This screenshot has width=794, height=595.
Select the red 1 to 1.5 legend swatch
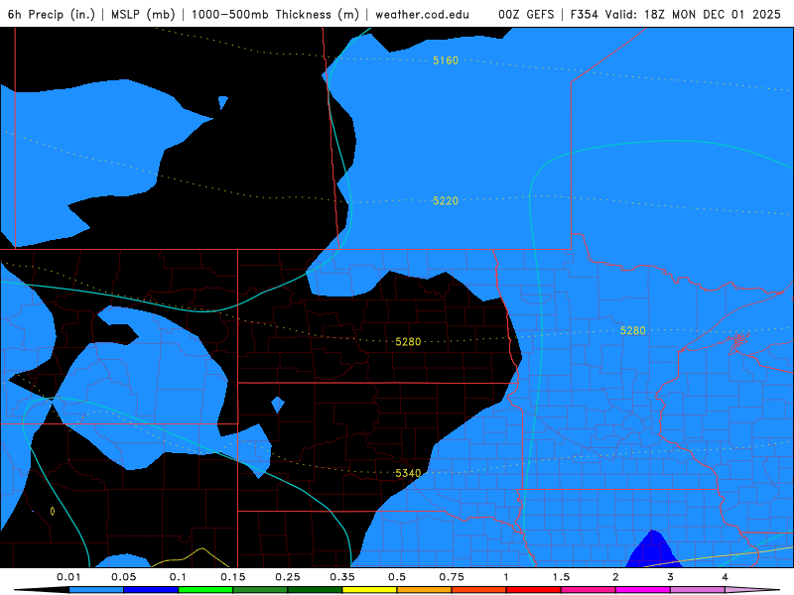(x=534, y=590)
